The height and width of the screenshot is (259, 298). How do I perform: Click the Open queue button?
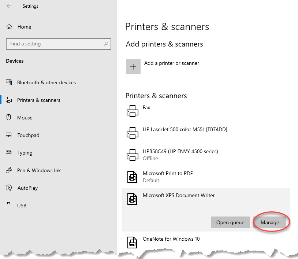[230, 222]
